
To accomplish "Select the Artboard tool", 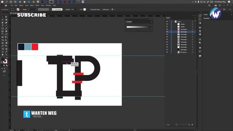I will 3,52.
